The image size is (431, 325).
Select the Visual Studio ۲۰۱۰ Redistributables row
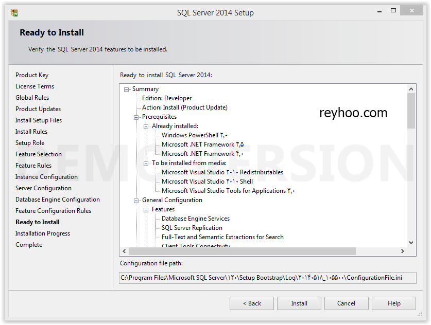click(x=222, y=172)
